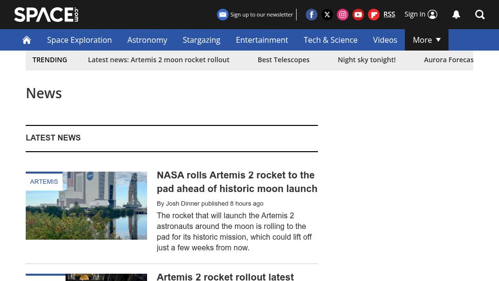Click the Flipboard icon
Screen dimensions: 499x281
tap(374, 15)
